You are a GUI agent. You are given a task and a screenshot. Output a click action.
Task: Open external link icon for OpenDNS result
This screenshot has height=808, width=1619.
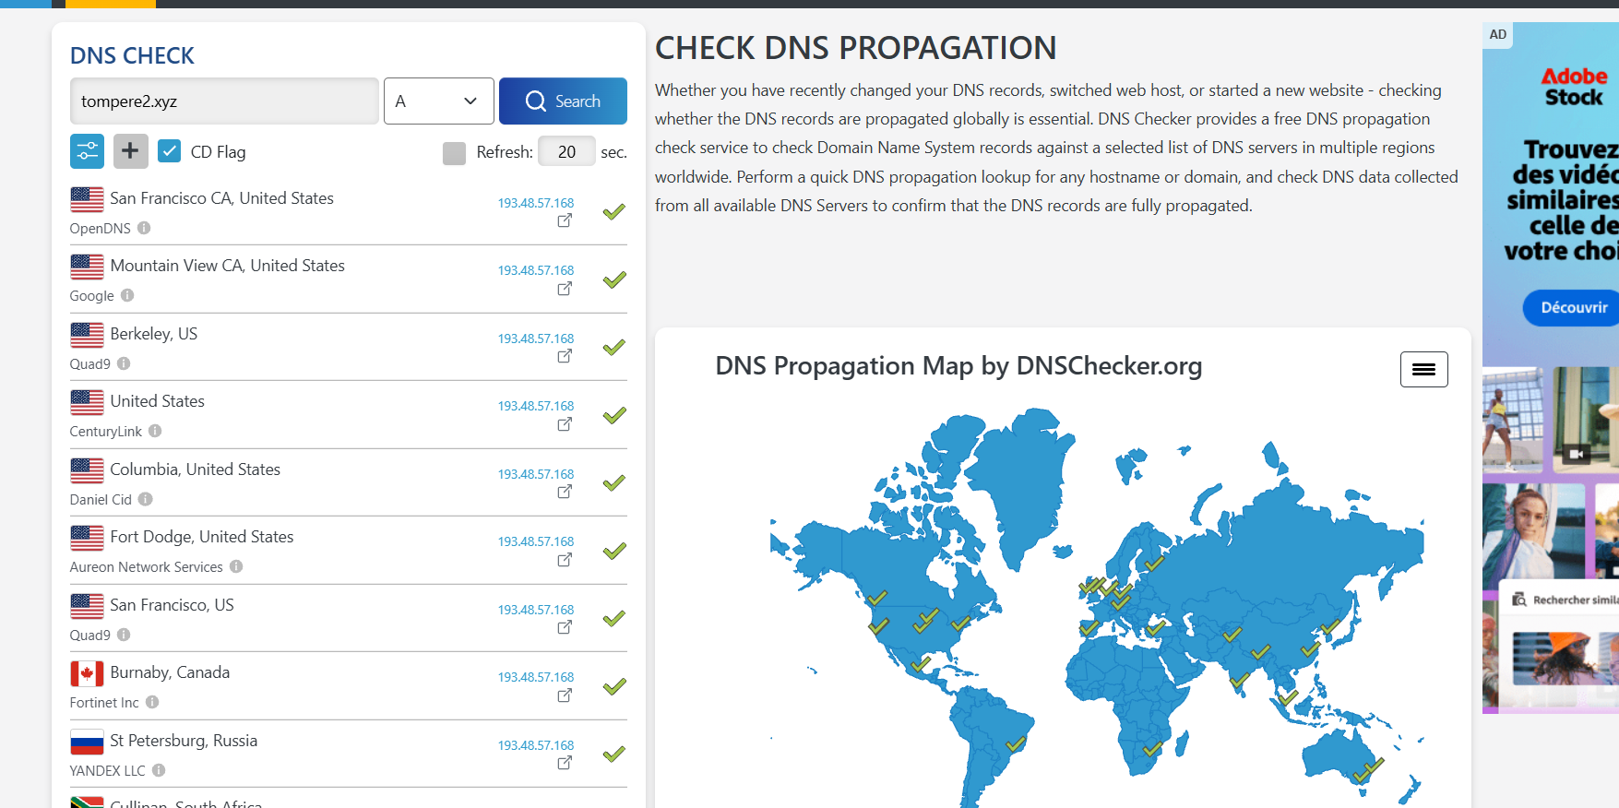[x=565, y=220]
